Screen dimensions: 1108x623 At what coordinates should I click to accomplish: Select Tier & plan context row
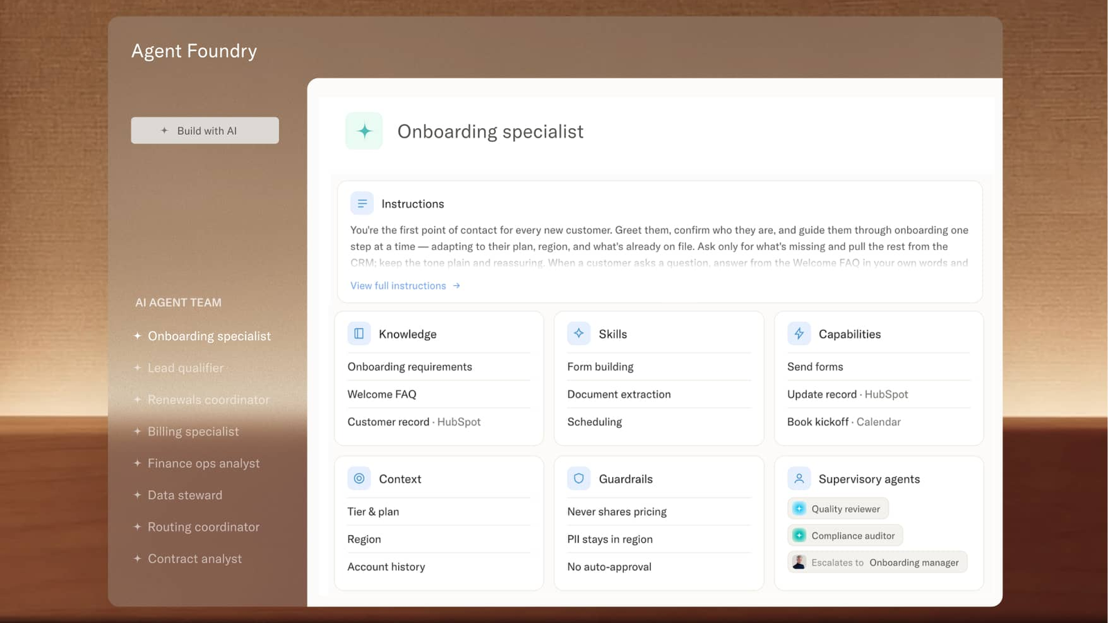click(x=439, y=512)
